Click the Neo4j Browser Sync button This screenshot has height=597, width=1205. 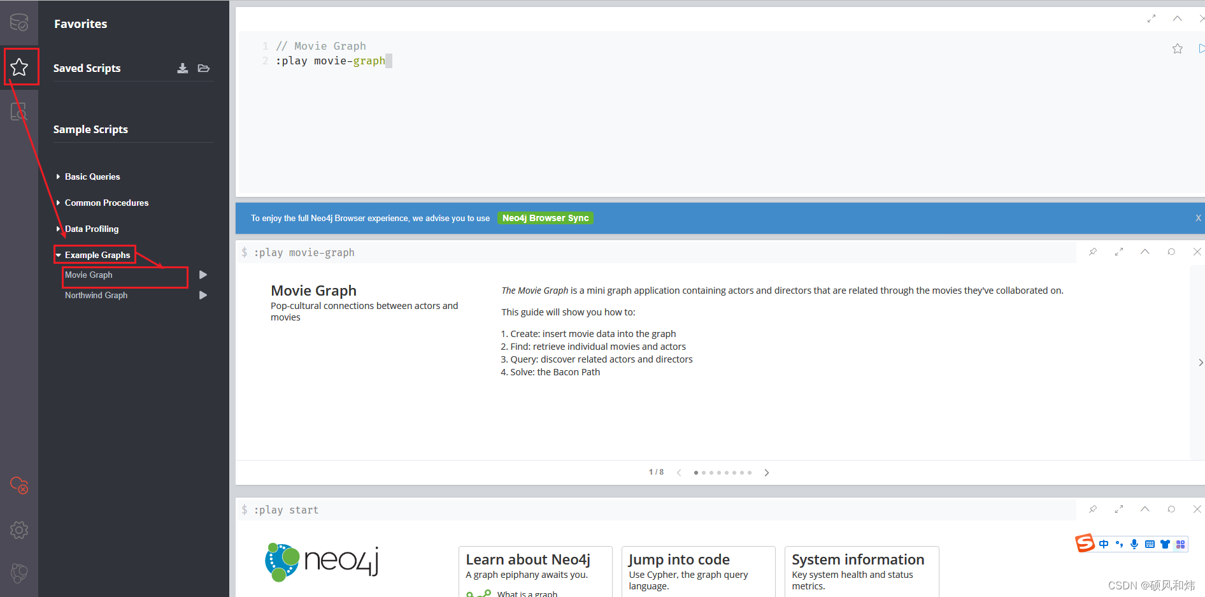545,218
